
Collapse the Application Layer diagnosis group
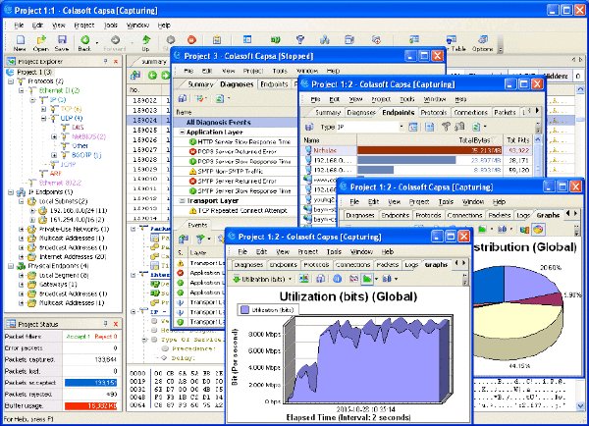point(183,133)
